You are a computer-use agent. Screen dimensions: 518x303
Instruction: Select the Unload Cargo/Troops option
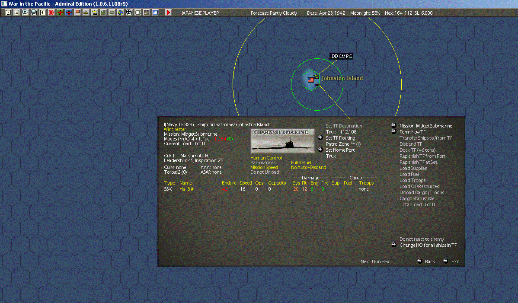coord(422,192)
